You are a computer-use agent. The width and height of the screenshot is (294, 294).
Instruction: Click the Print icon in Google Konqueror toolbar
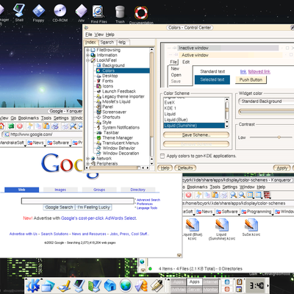click(x=55, y=126)
